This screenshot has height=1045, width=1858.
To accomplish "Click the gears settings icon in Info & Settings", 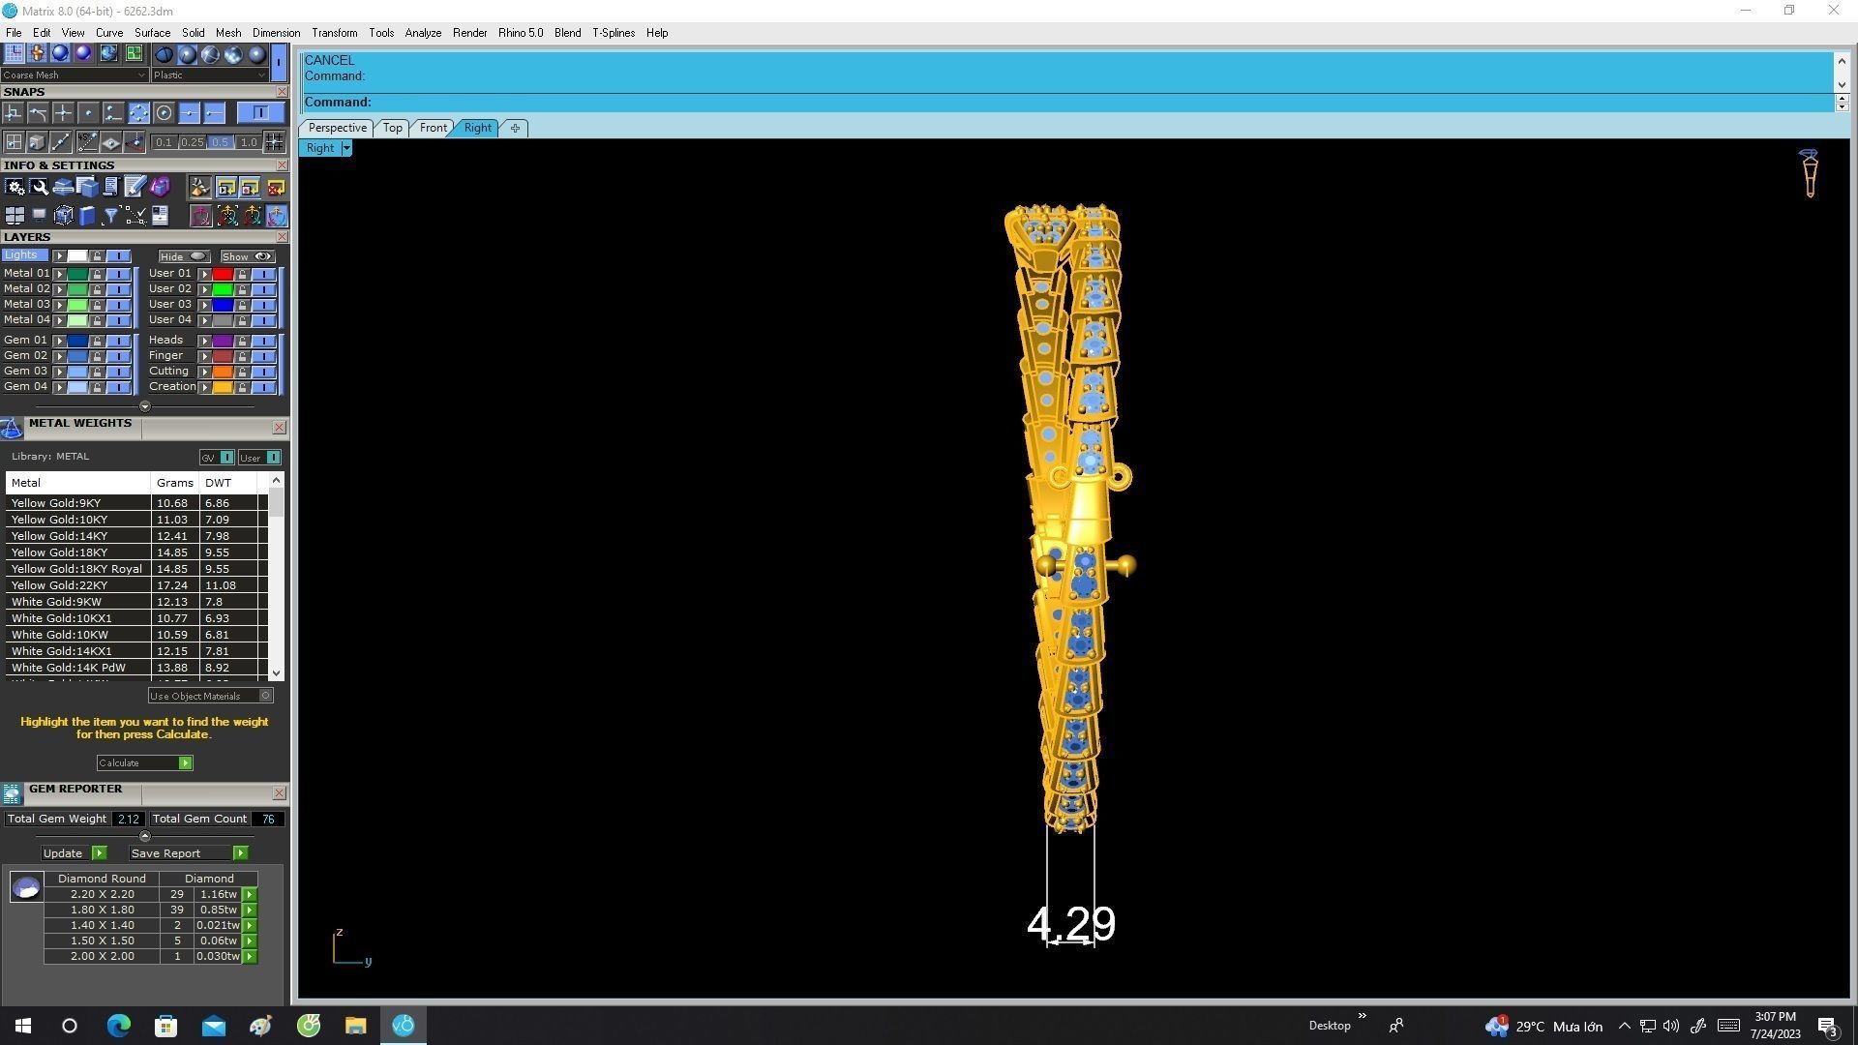I will [15, 187].
